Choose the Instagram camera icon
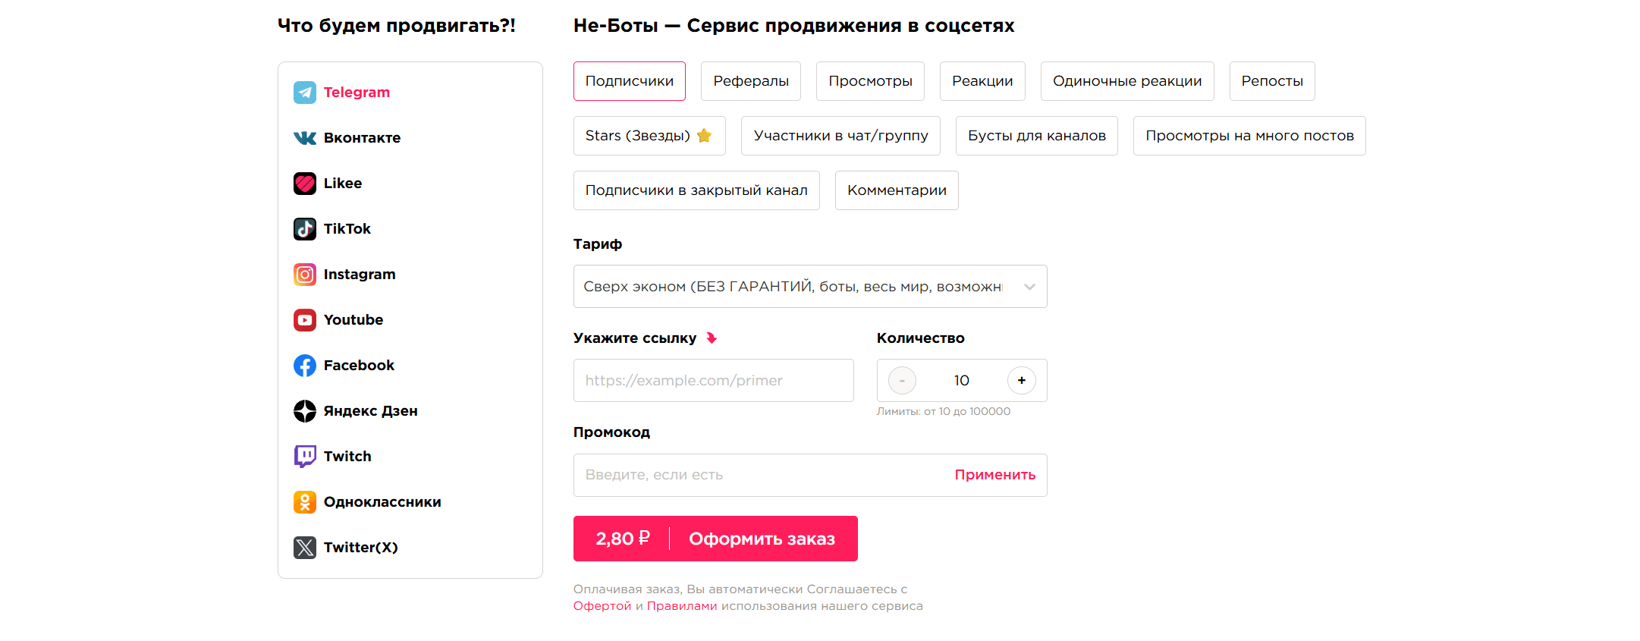This screenshot has width=1640, height=641. tap(305, 275)
